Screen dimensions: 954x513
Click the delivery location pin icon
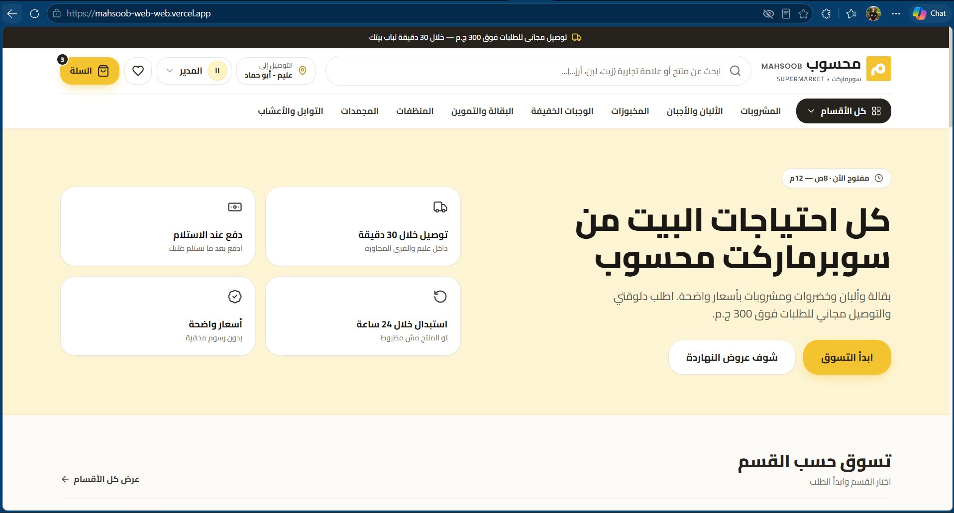302,71
